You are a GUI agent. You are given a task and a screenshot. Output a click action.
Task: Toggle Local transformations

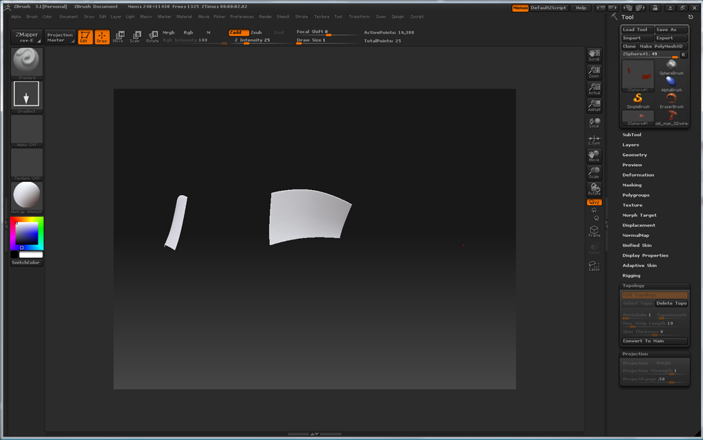pos(594,123)
